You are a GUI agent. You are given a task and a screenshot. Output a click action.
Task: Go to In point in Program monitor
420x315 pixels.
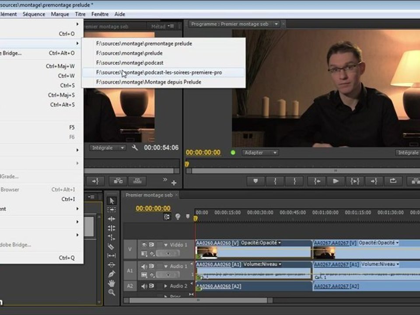(x=317, y=181)
